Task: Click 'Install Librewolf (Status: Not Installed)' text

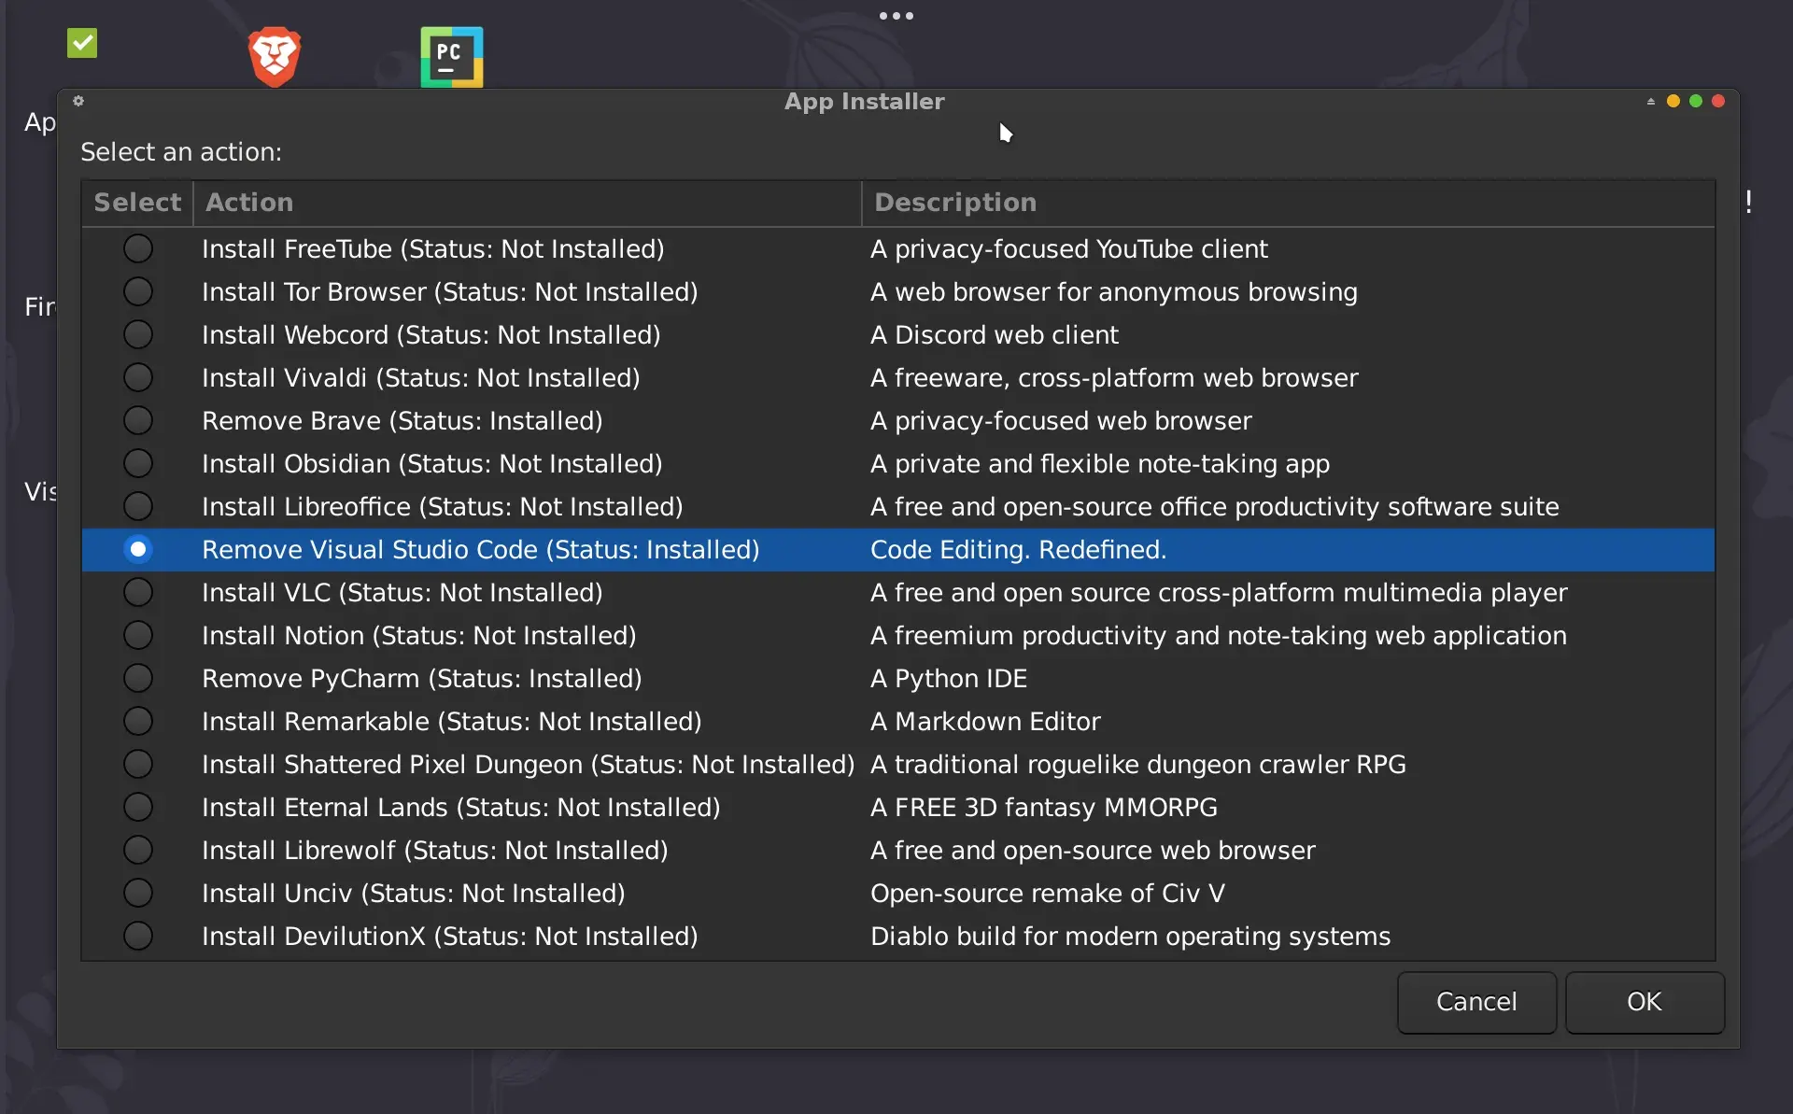Action: coord(435,851)
